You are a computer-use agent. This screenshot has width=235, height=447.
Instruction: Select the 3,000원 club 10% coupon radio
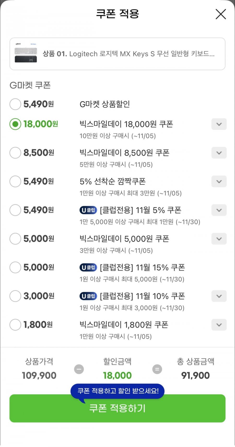click(15, 296)
